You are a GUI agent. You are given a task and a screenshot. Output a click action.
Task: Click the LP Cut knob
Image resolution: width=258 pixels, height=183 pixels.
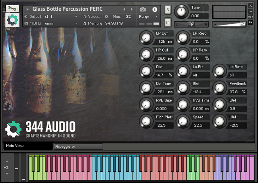click(146, 38)
